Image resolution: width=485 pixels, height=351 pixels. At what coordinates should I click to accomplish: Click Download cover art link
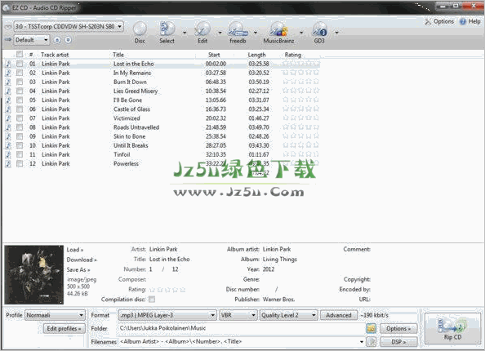pos(82,260)
